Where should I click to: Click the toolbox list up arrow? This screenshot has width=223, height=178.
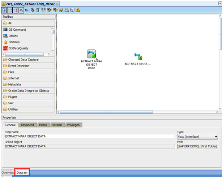[x=53, y=28]
